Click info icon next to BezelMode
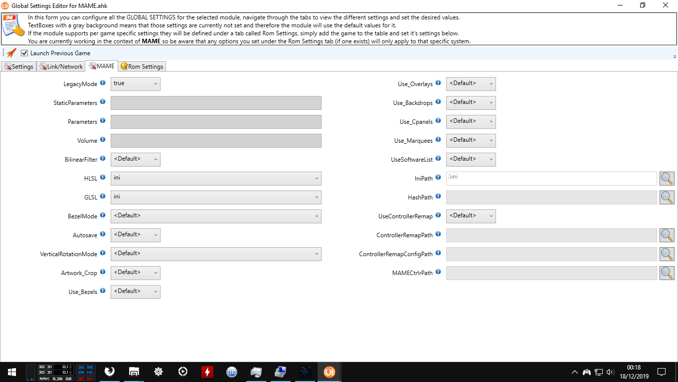This screenshot has height=382, width=678. click(103, 215)
